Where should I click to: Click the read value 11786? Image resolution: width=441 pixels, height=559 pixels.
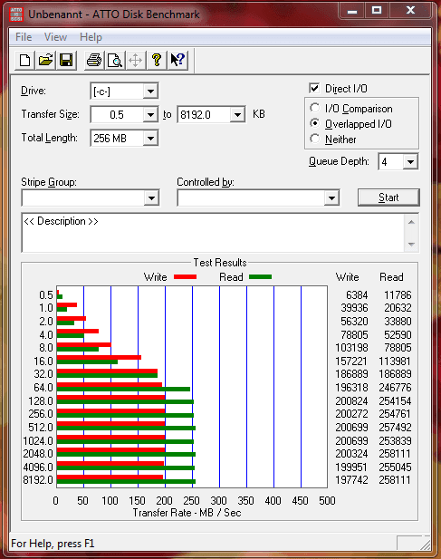tap(398, 294)
